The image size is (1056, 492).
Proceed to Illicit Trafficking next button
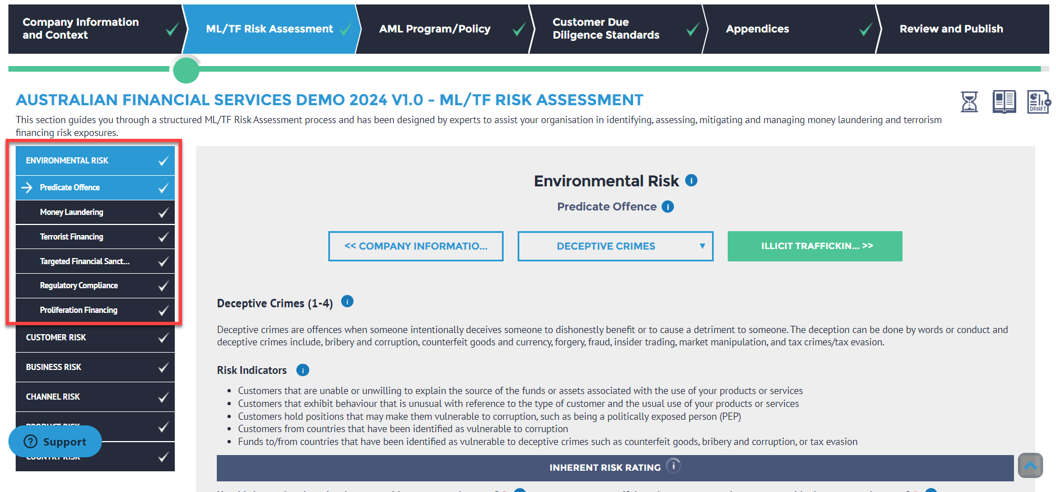tap(815, 246)
